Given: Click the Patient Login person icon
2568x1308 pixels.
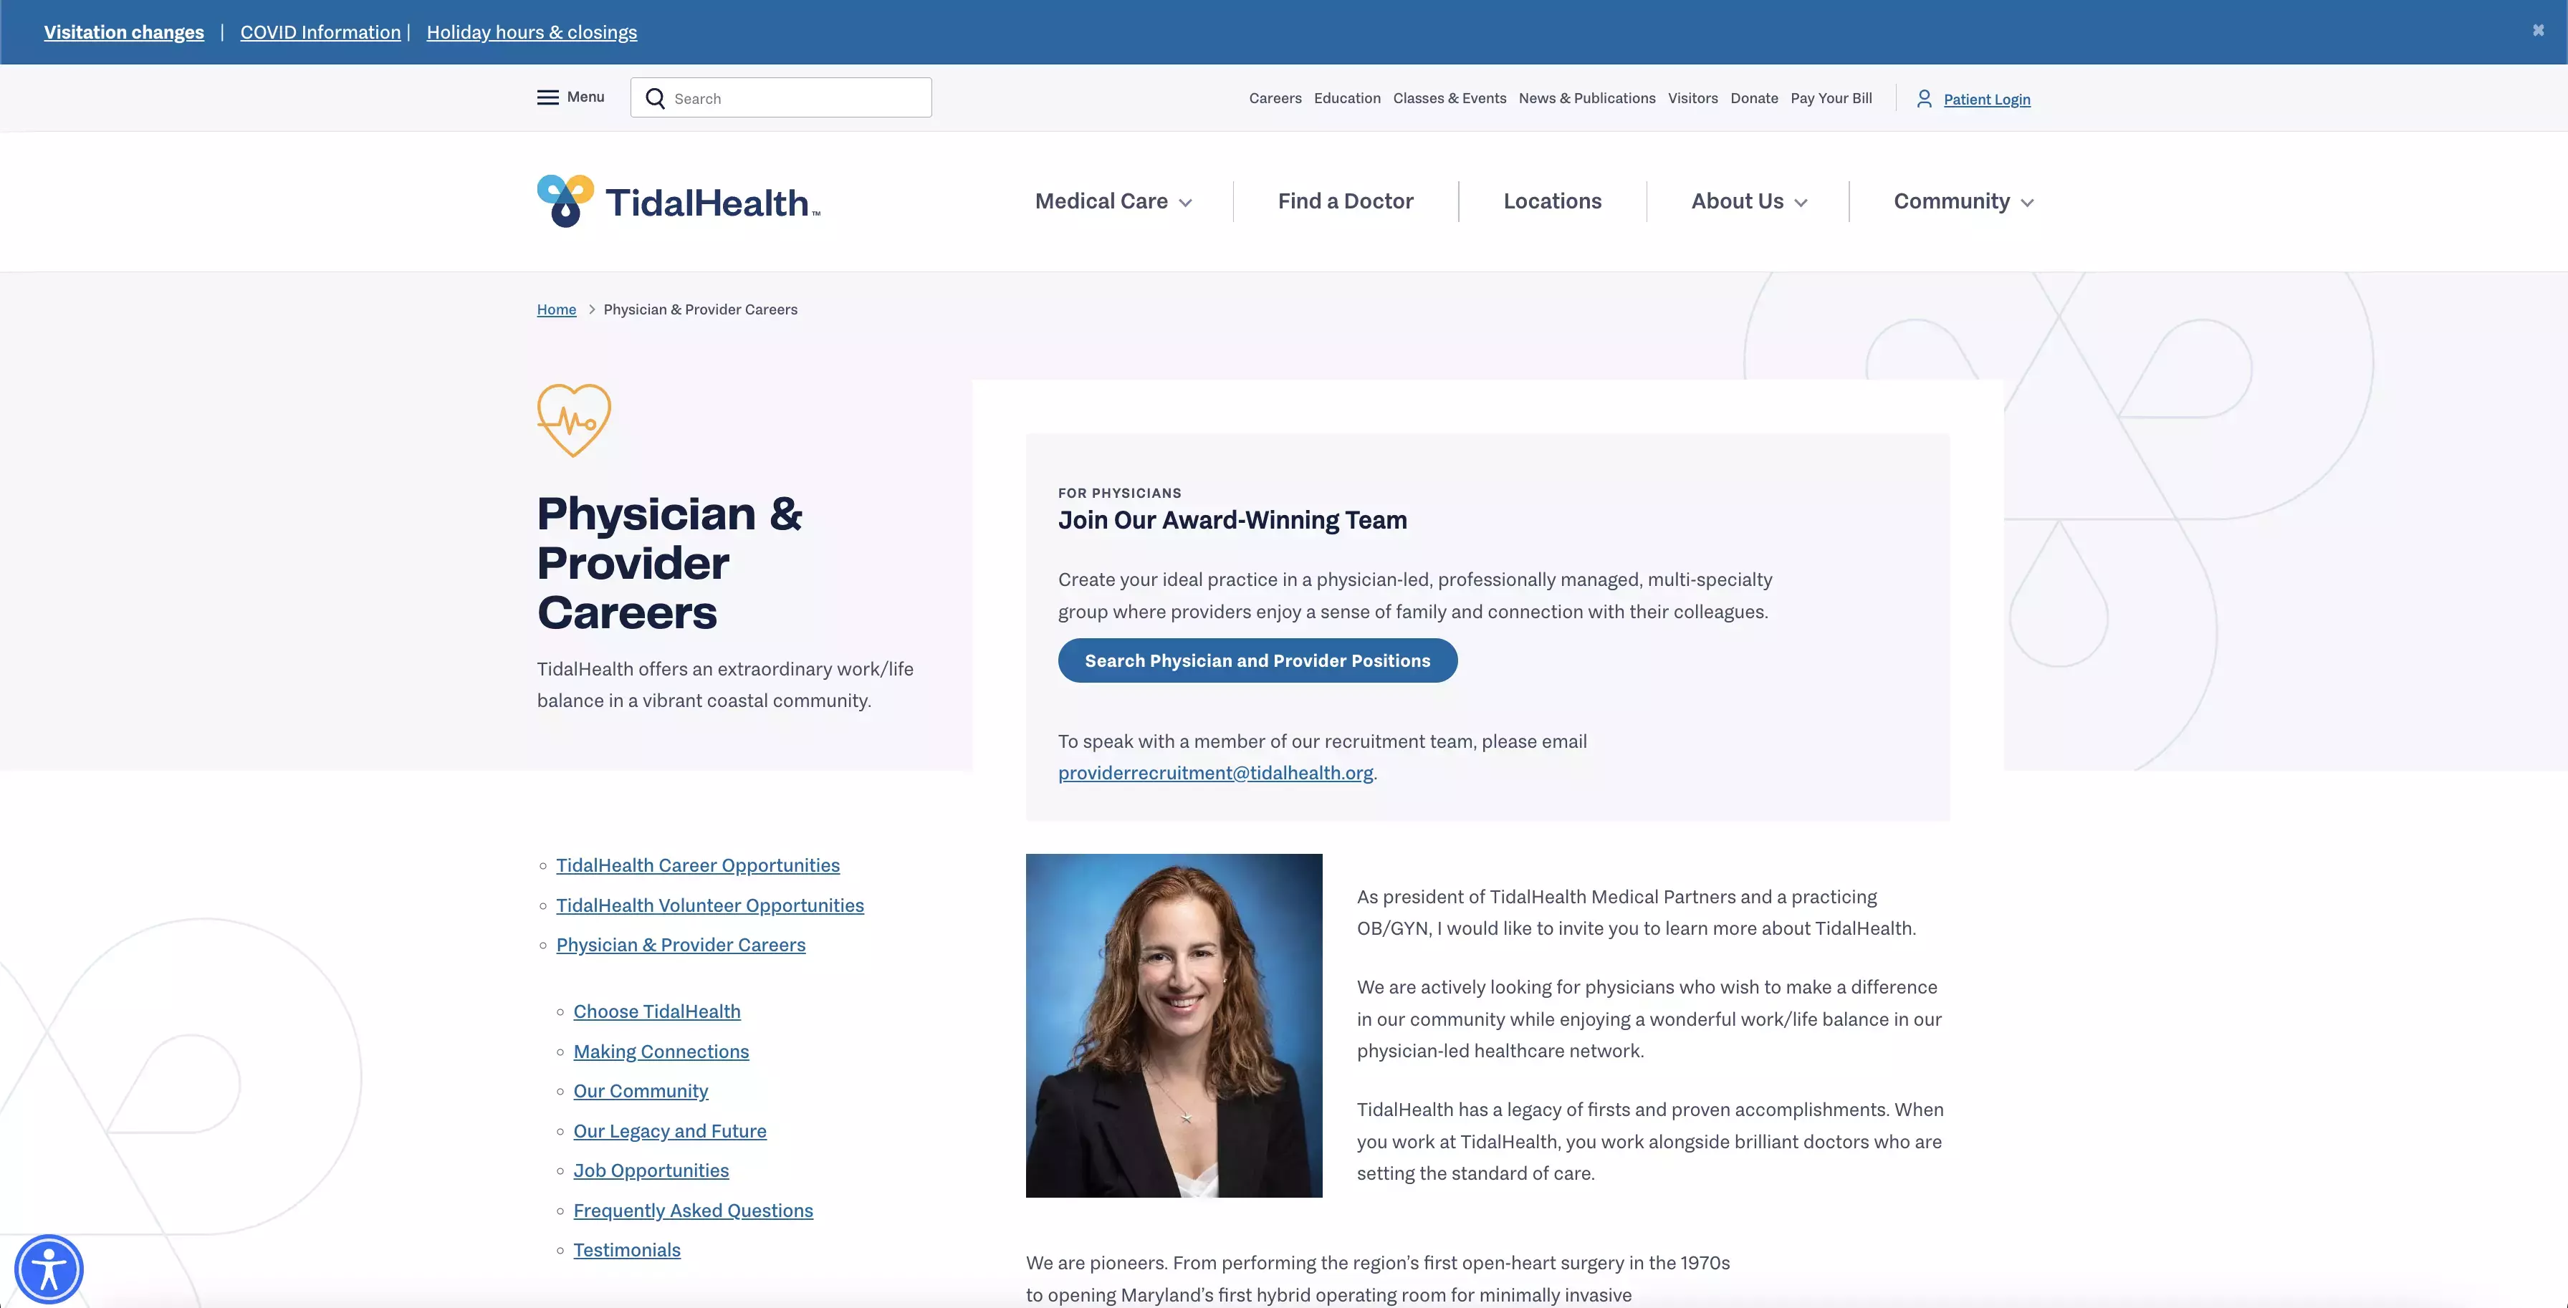Looking at the screenshot, I should (1924, 98).
